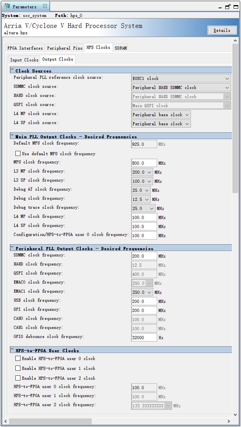This screenshot has height=427, width=241.
Task: Collapse the Clock Sources section
Action: [12, 70]
